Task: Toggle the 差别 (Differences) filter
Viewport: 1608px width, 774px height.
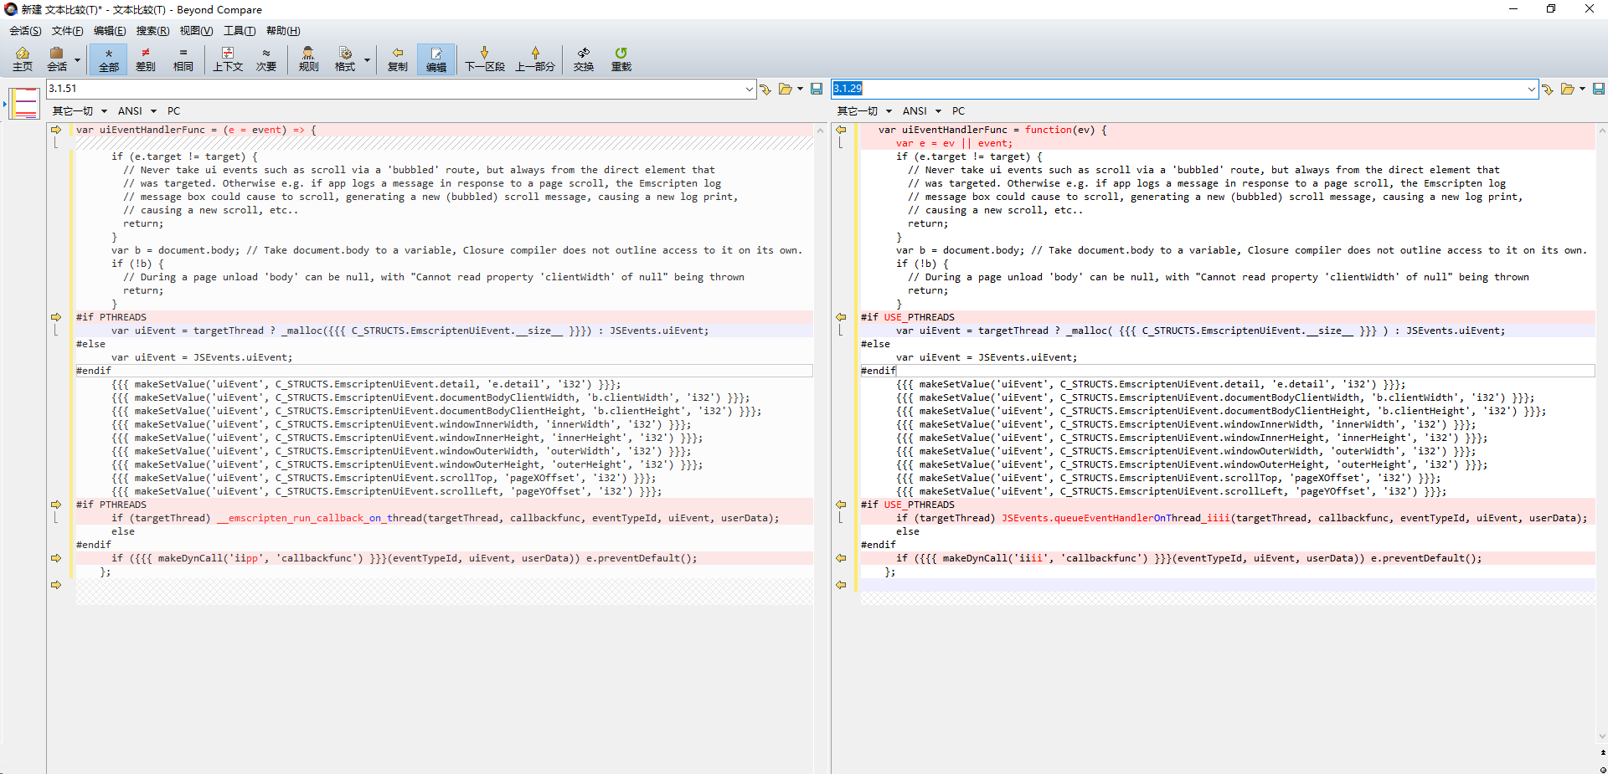Action: 146,59
